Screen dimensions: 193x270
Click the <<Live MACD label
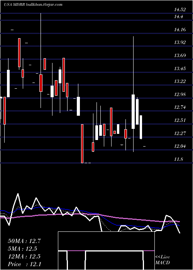coord(163,260)
